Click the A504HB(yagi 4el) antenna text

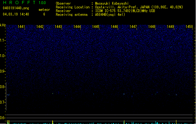[110, 15]
